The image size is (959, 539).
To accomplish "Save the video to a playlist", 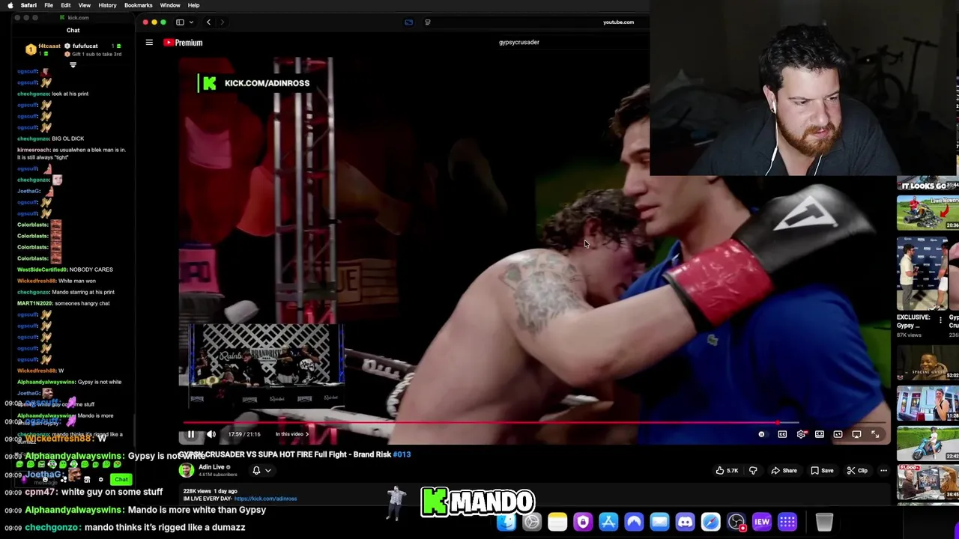I will [x=822, y=471].
